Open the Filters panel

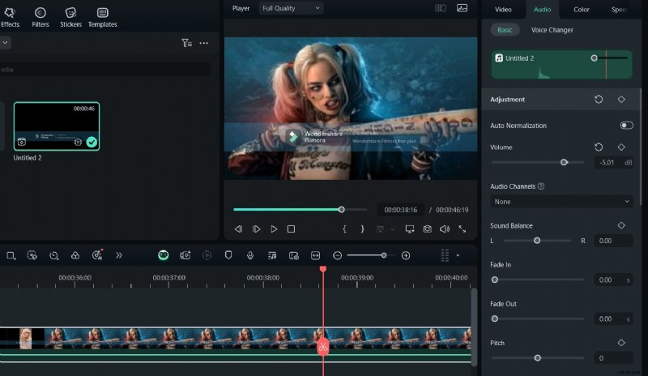(40, 18)
